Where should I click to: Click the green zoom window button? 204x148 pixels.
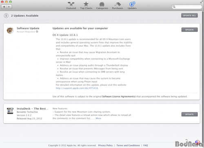11,2
